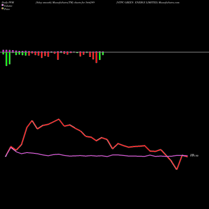Click the red price line's lowest dip

point(177,169)
